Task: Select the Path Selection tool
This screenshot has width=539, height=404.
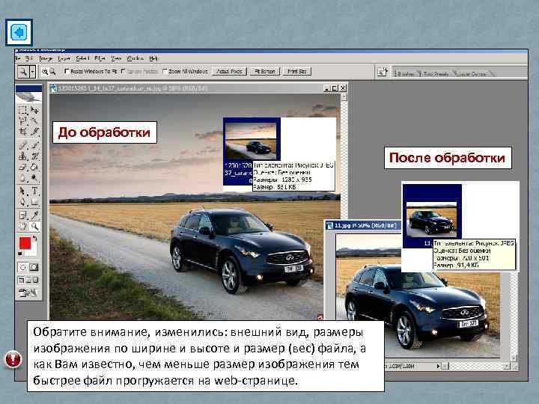Action: [22, 191]
